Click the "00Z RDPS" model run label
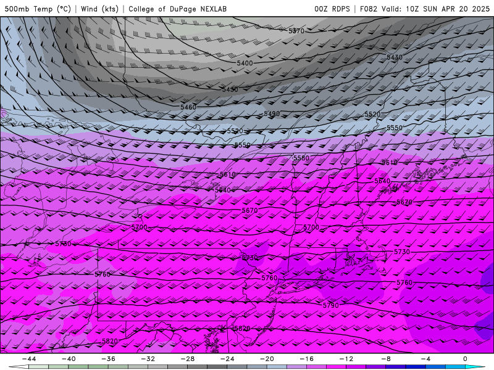The height and width of the screenshot is (370, 494). coord(332,9)
